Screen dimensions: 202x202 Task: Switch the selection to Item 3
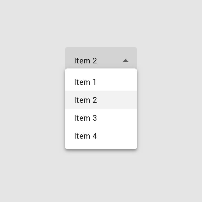(x=101, y=118)
